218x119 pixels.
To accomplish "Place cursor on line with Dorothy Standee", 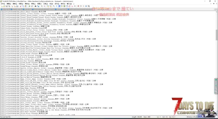I will pyautogui.click(x=28, y=43).
